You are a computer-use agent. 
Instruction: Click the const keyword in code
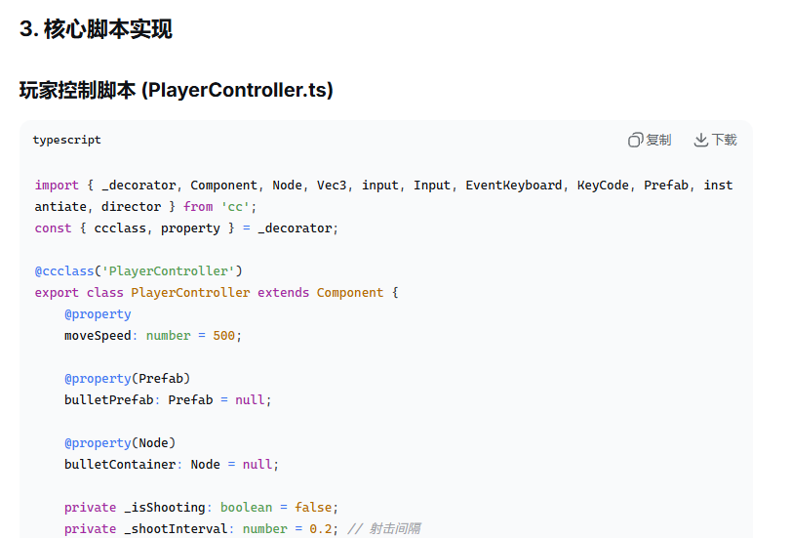click(x=53, y=228)
